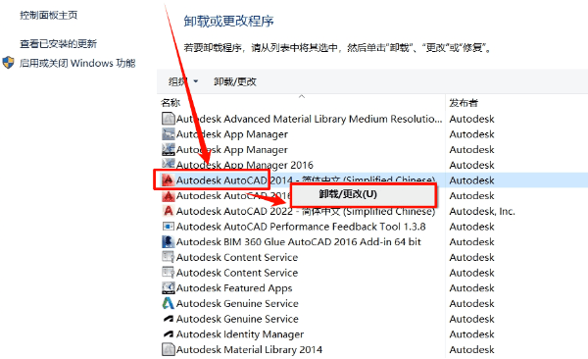Viewport: 588px width, 359px height.
Task: Click the 卸载/更改 toolbar button
Action: [x=235, y=81]
